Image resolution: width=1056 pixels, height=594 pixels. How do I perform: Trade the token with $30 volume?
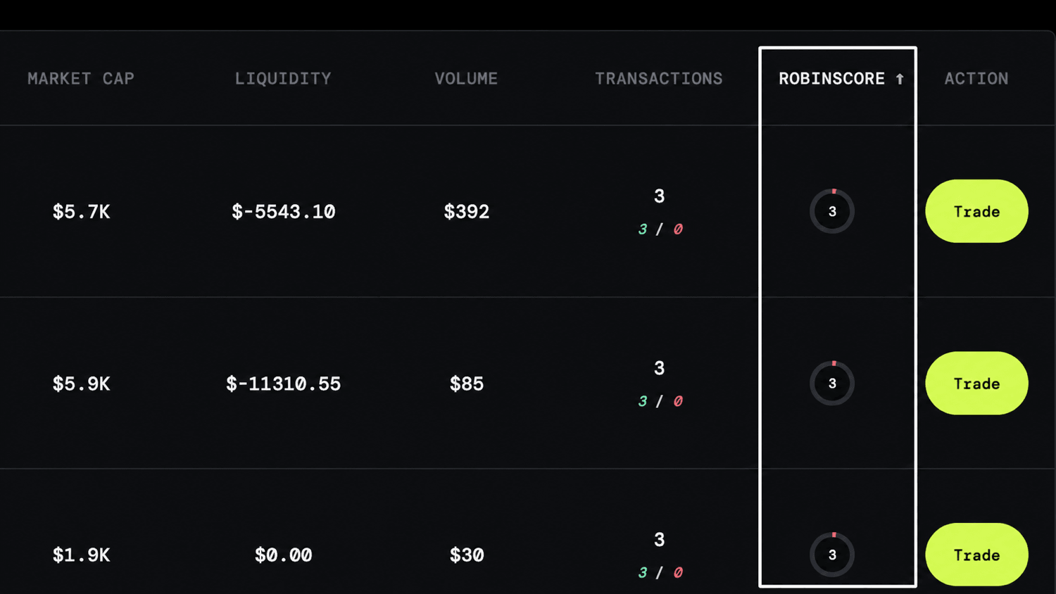(976, 555)
